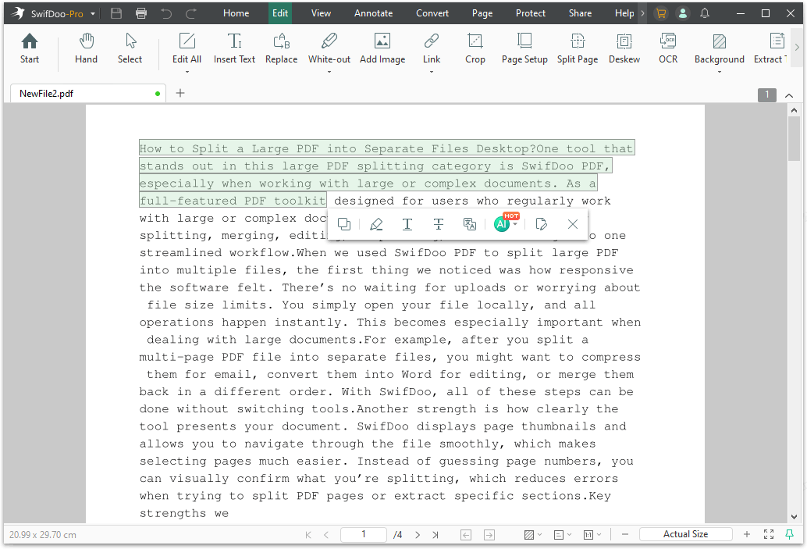807x549 pixels.
Task: Select the White-out tool
Action: tap(329, 48)
